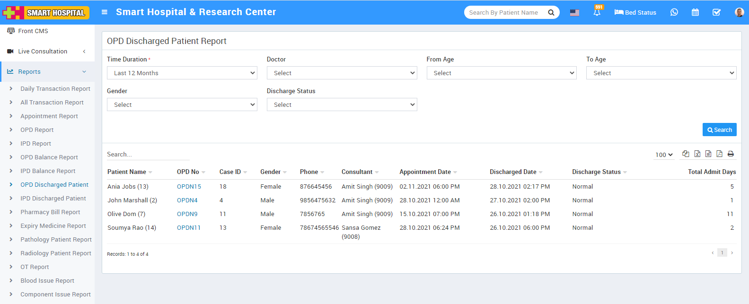
Task: Sort by Discharge Status column
Action: 599,172
